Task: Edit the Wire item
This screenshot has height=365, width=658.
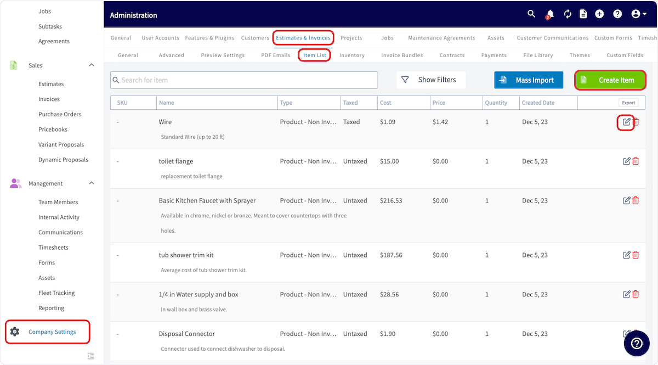Action: click(626, 122)
